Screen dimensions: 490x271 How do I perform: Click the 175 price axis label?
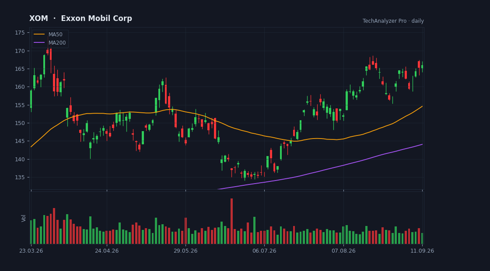(20, 33)
